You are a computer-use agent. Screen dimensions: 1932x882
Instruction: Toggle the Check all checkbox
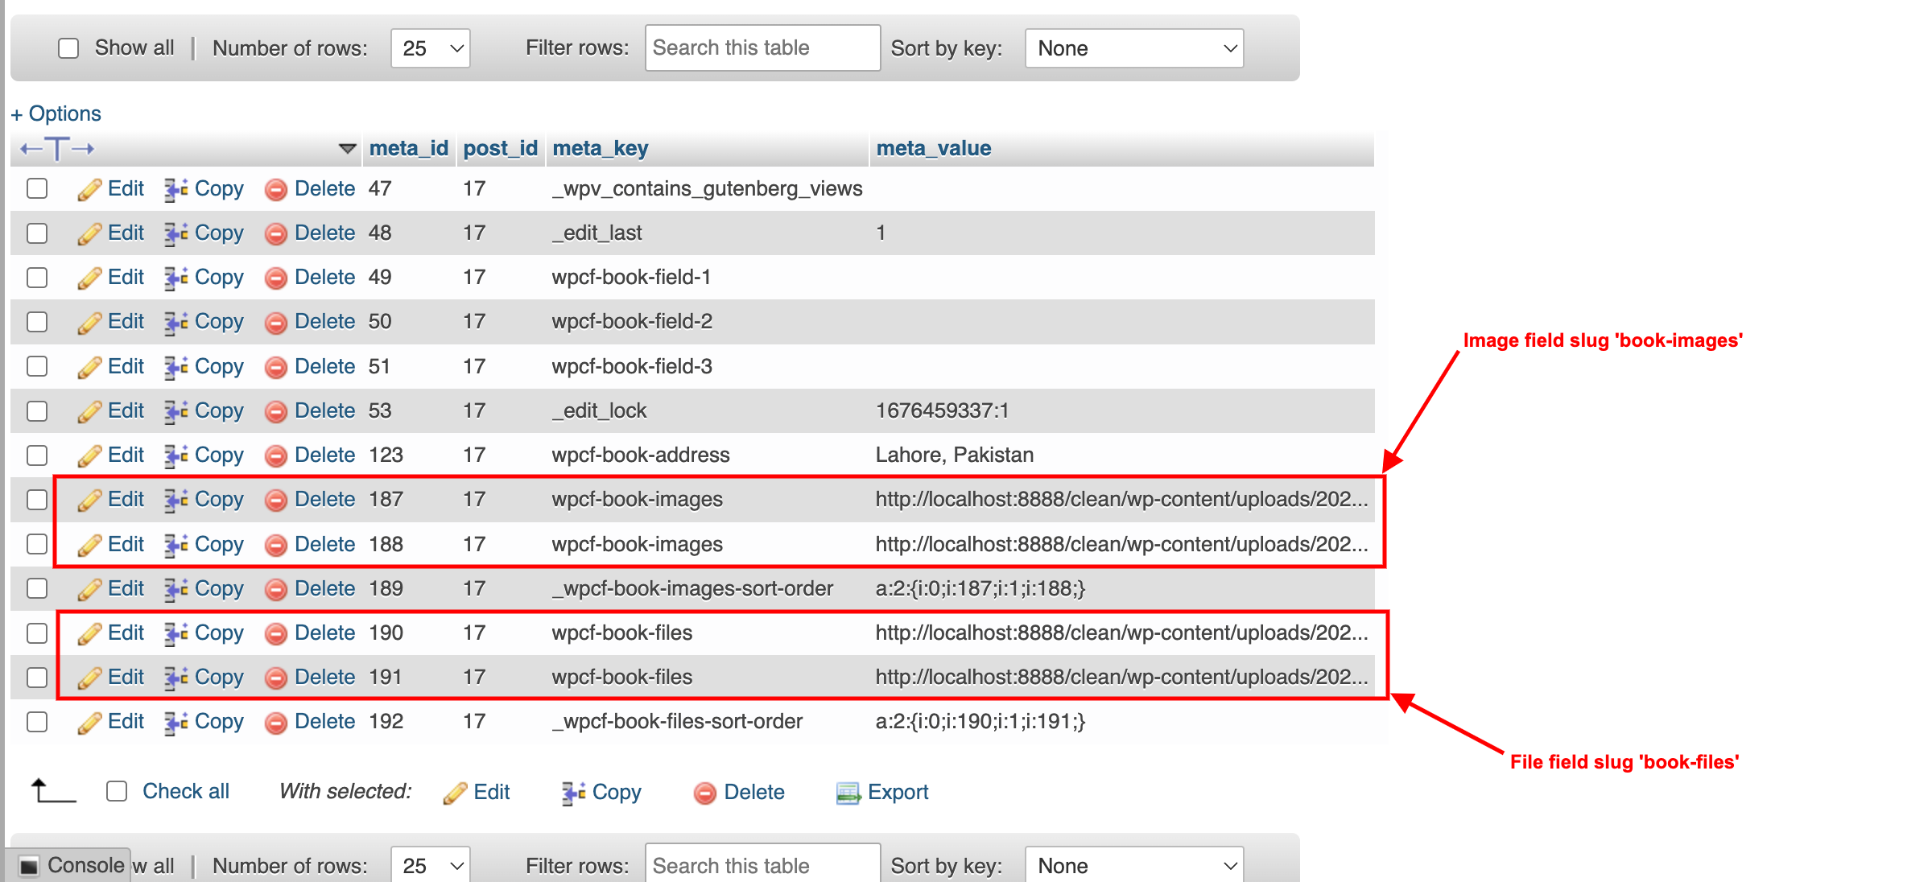(117, 792)
